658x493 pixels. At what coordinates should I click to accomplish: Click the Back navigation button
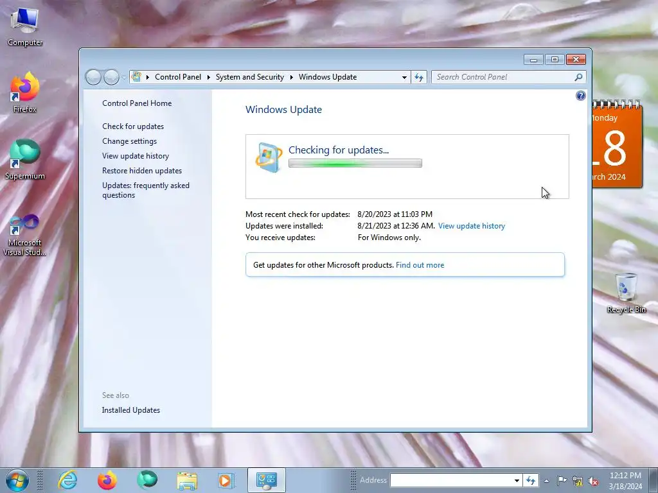point(93,77)
